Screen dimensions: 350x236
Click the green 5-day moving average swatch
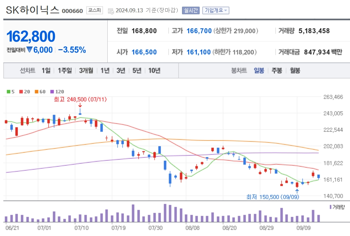click(x=8, y=92)
